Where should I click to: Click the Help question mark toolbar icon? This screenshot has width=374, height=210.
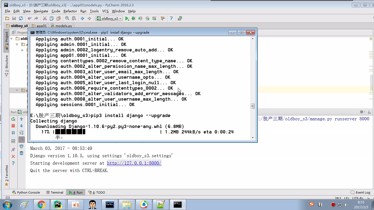[x=171, y=18]
